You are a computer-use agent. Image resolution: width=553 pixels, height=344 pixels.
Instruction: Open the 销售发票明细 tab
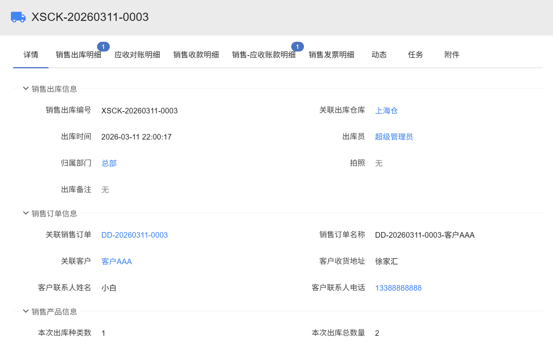click(331, 55)
